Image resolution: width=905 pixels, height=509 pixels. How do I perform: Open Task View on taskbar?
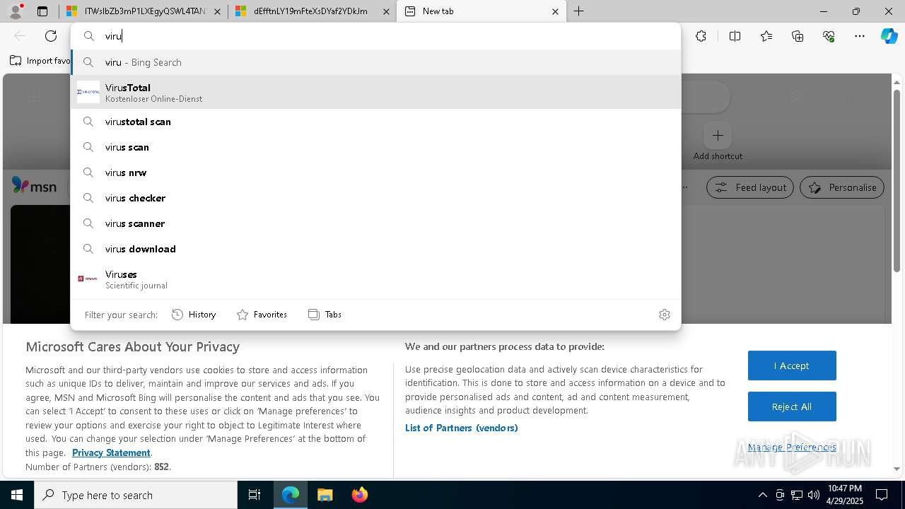click(x=255, y=495)
